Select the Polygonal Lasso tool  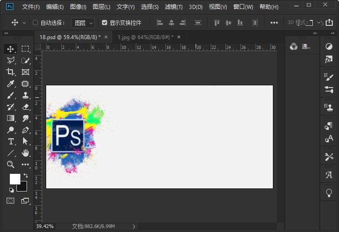(x=10, y=60)
